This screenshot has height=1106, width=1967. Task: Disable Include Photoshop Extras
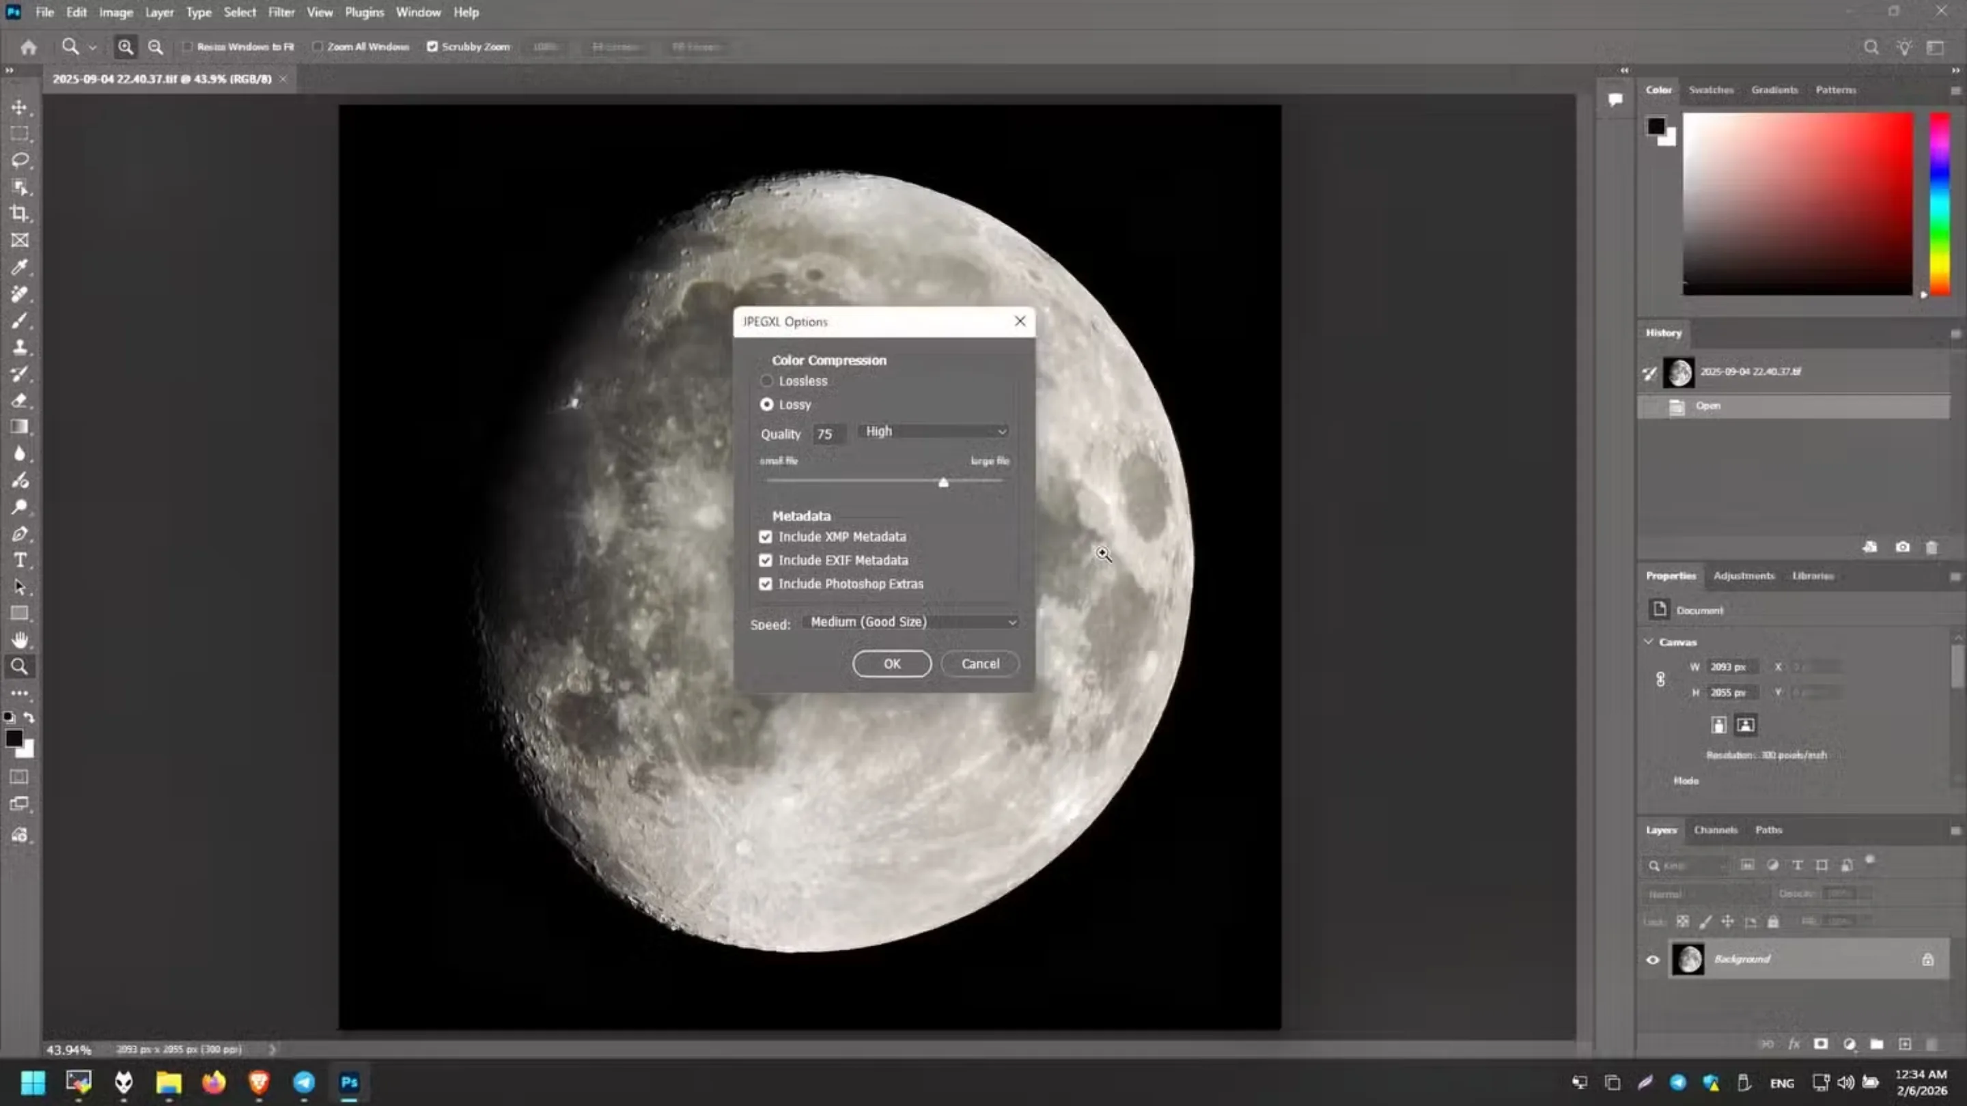tap(766, 583)
